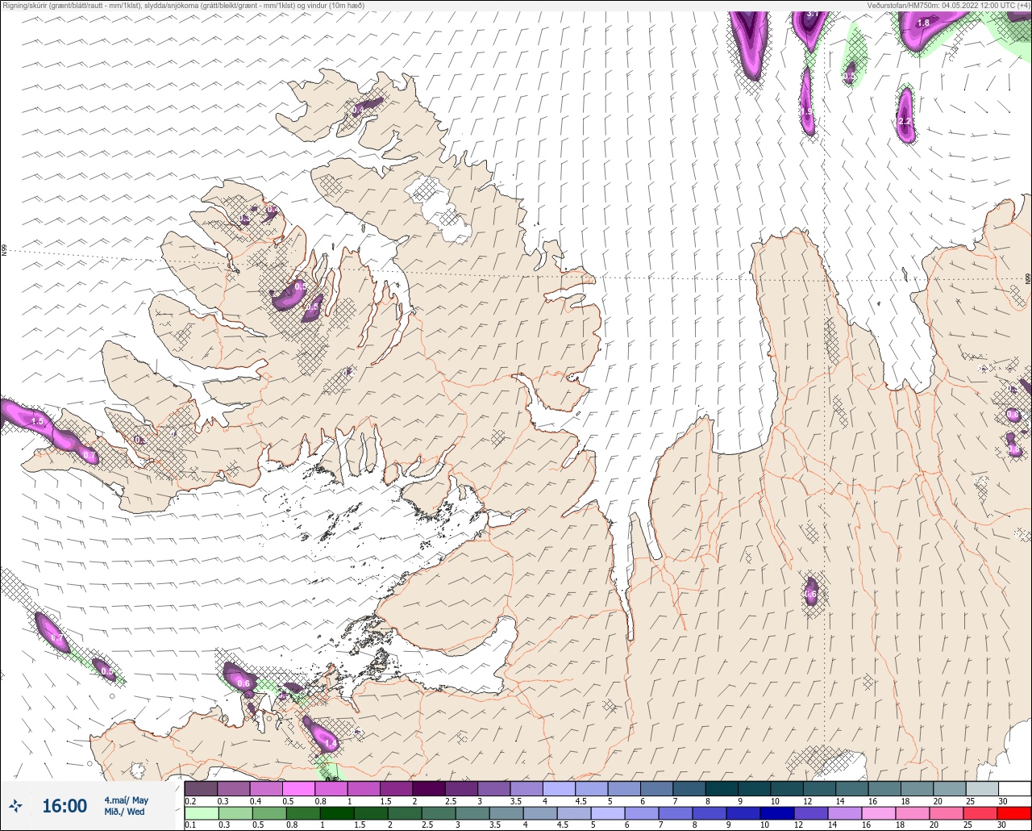1032x831 pixels.
Task: Click the map title starting 'Rigning/skúrir'
Action: 183,6
